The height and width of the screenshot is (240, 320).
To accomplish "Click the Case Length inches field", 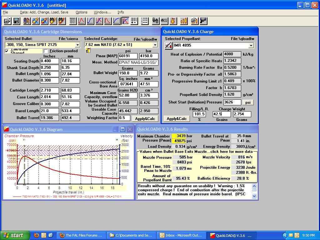I will [49, 97].
